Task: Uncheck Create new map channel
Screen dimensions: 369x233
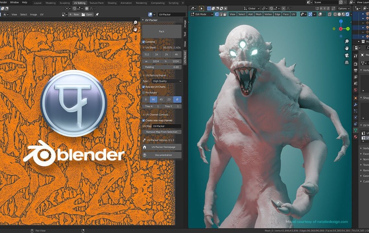Action: tap(143, 120)
